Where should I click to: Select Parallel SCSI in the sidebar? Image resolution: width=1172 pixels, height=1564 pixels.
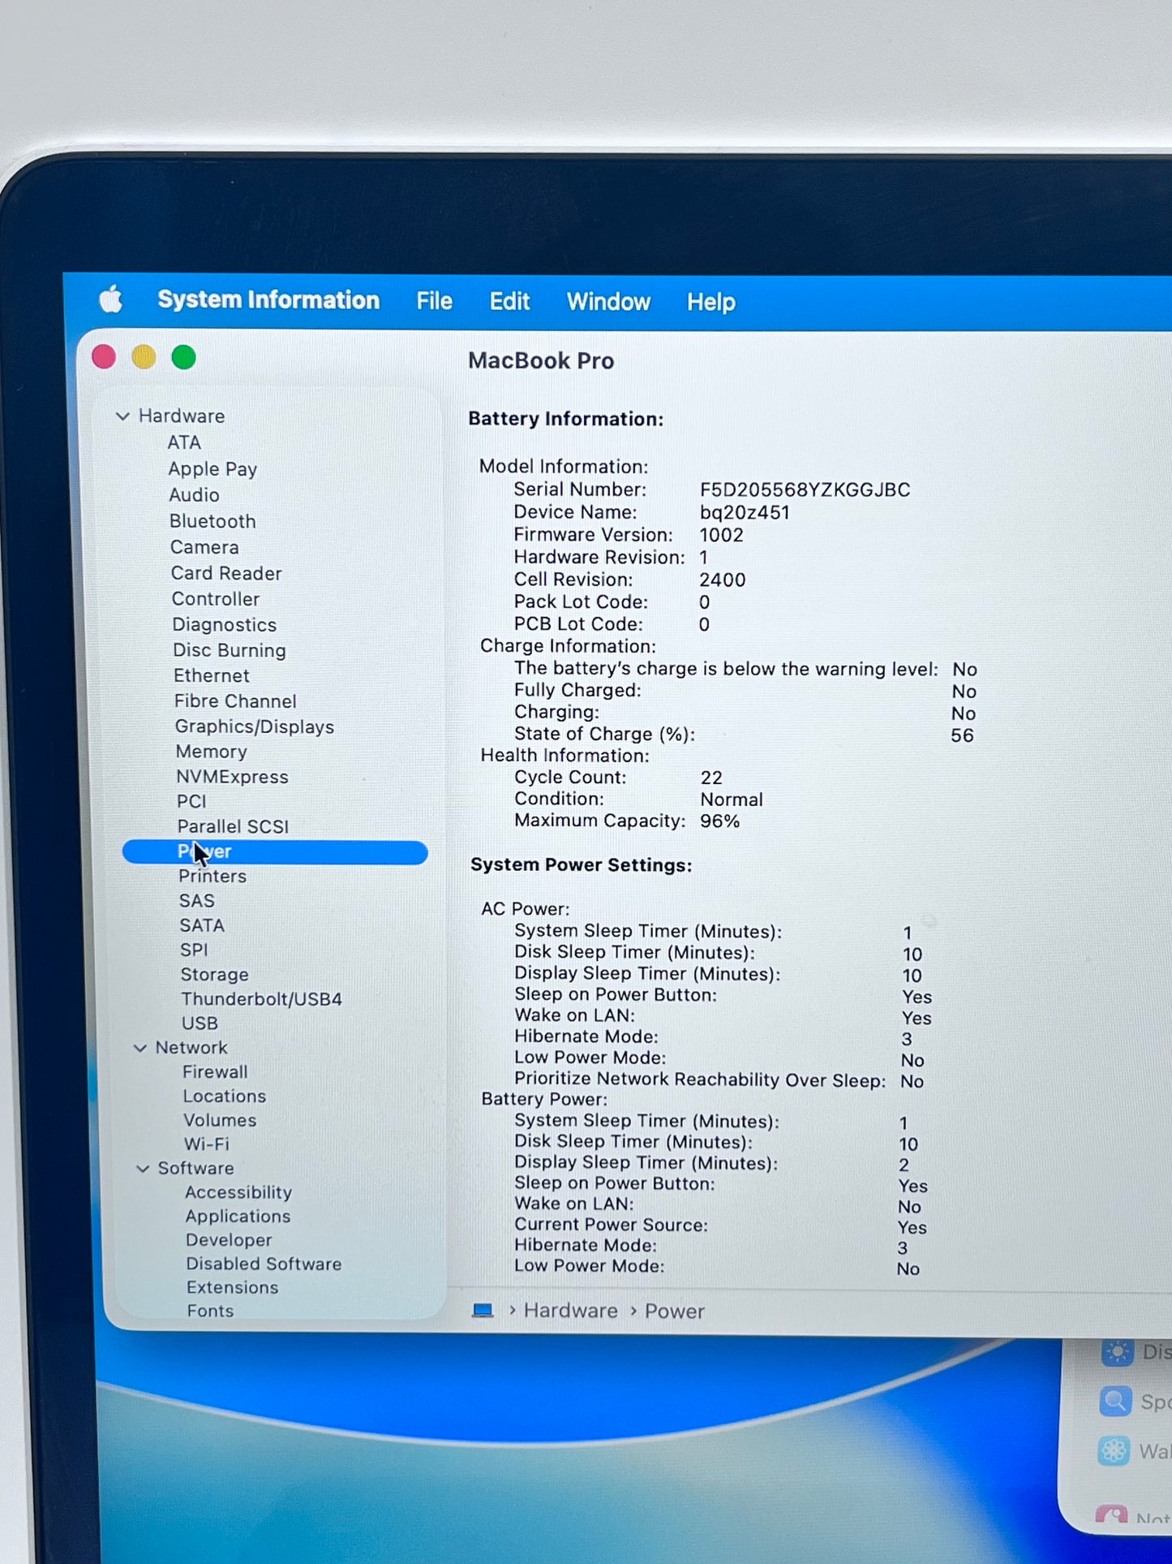233,826
